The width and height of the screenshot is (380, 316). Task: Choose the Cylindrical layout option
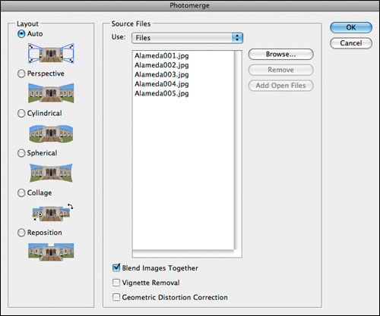(21, 113)
